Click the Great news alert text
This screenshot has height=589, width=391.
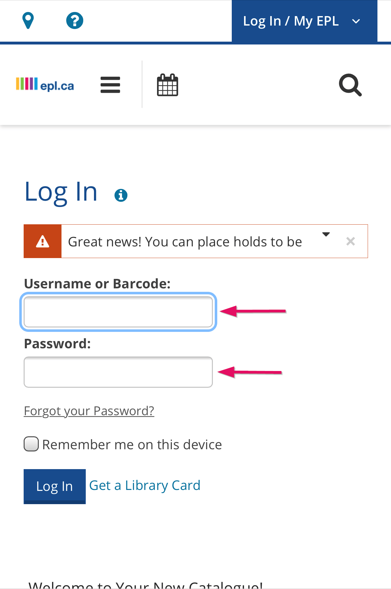click(x=185, y=242)
